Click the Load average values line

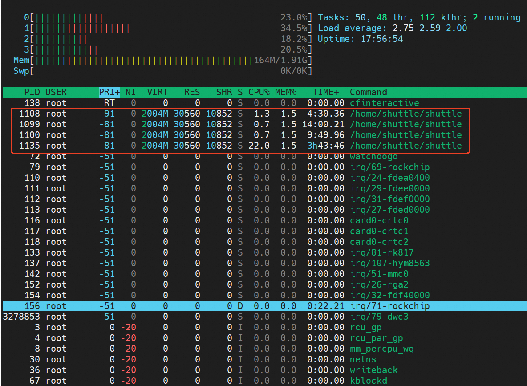(x=392, y=28)
